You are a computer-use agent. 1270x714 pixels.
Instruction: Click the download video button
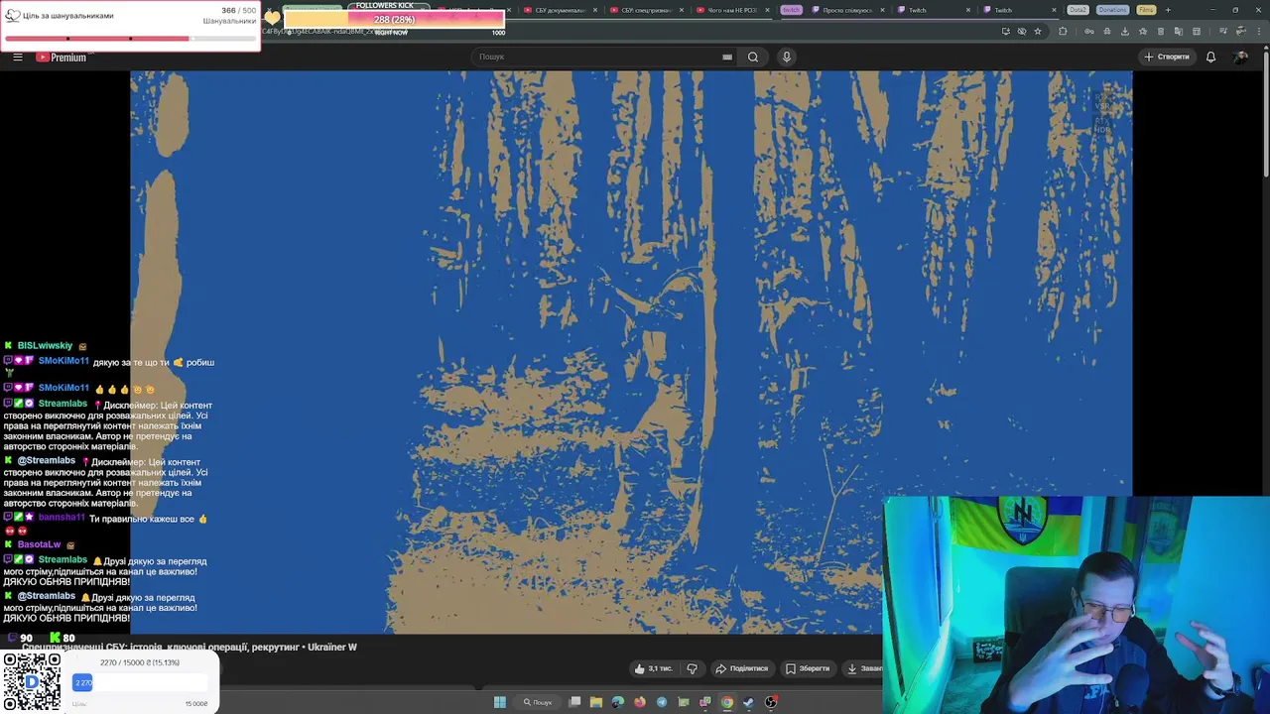click(863, 668)
